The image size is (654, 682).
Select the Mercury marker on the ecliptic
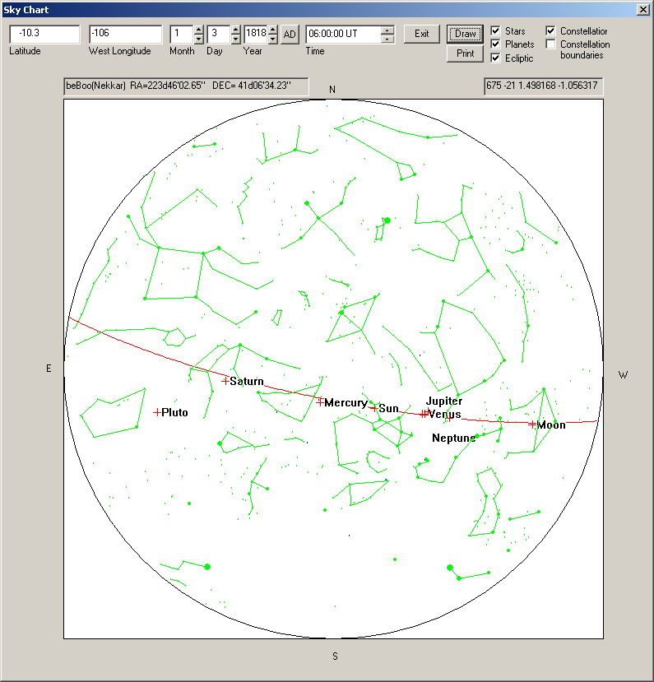click(x=320, y=402)
